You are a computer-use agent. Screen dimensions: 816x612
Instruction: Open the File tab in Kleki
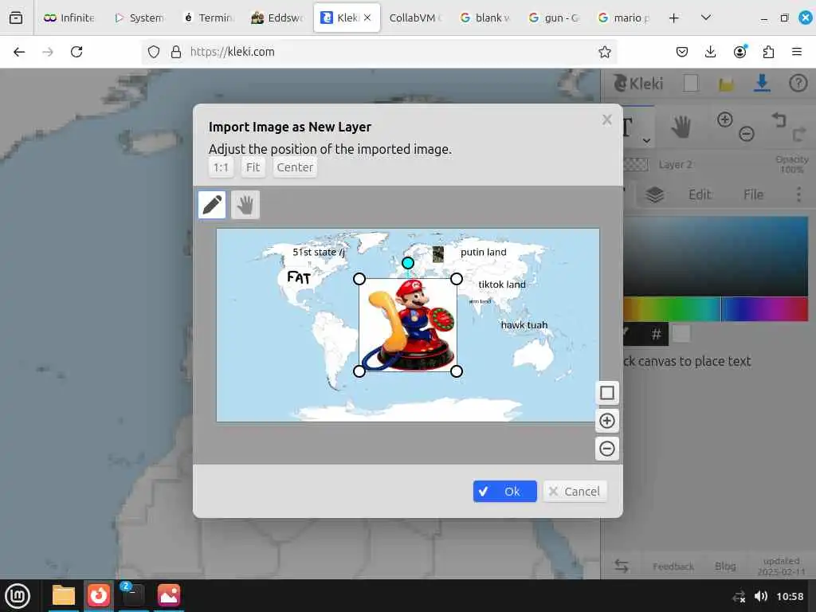[753, 194]
